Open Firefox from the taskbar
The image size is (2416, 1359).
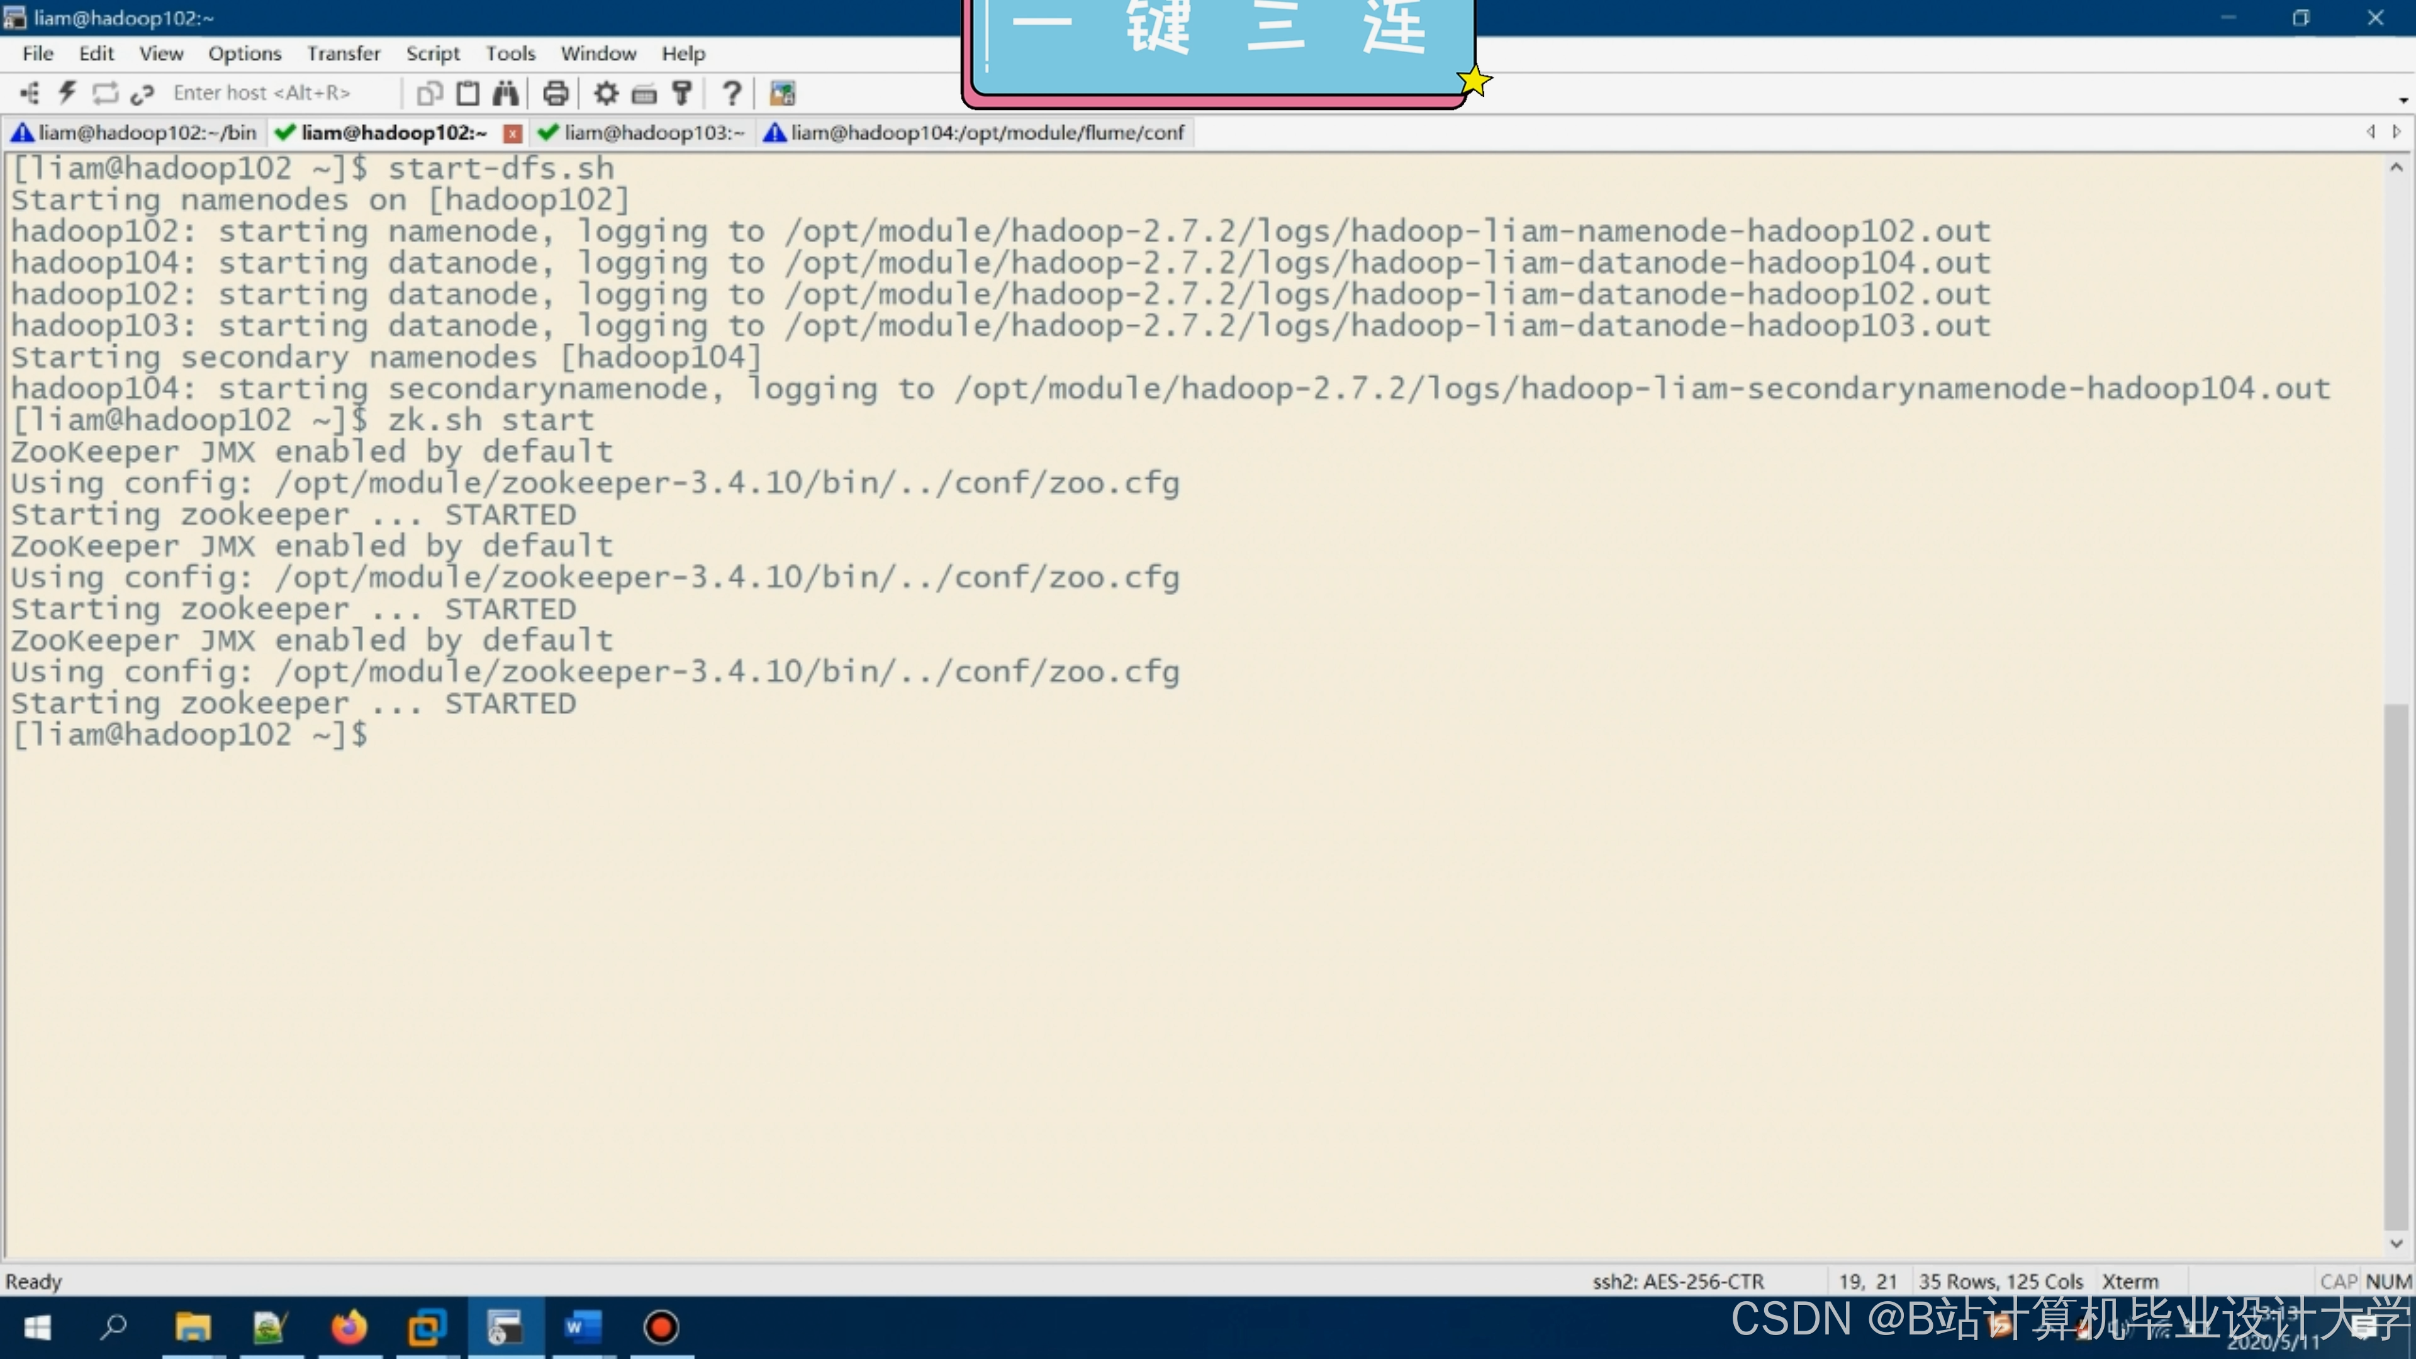[x=349, y=1327]
